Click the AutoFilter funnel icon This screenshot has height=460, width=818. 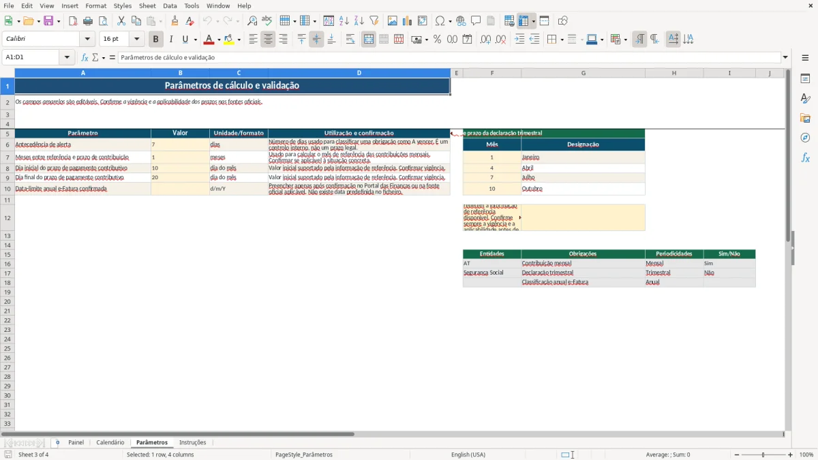[x=374, y=21]
